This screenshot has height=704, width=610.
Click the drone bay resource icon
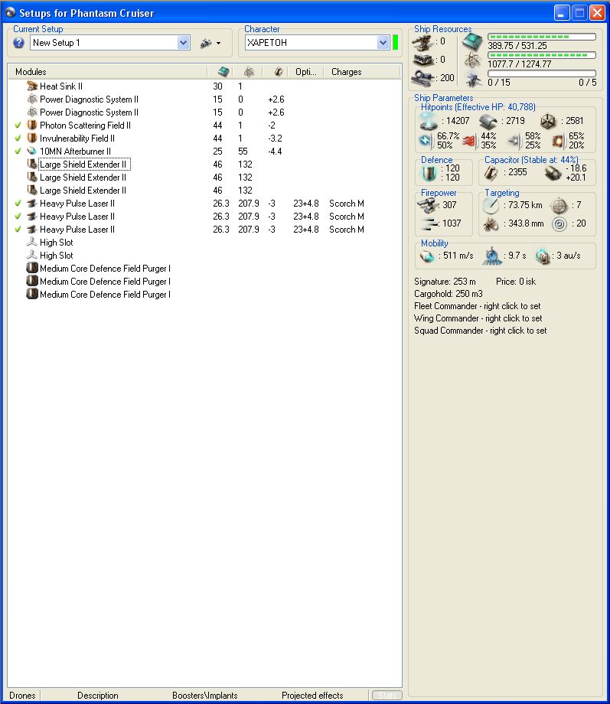pyautogui.click(x=472, y=79)
